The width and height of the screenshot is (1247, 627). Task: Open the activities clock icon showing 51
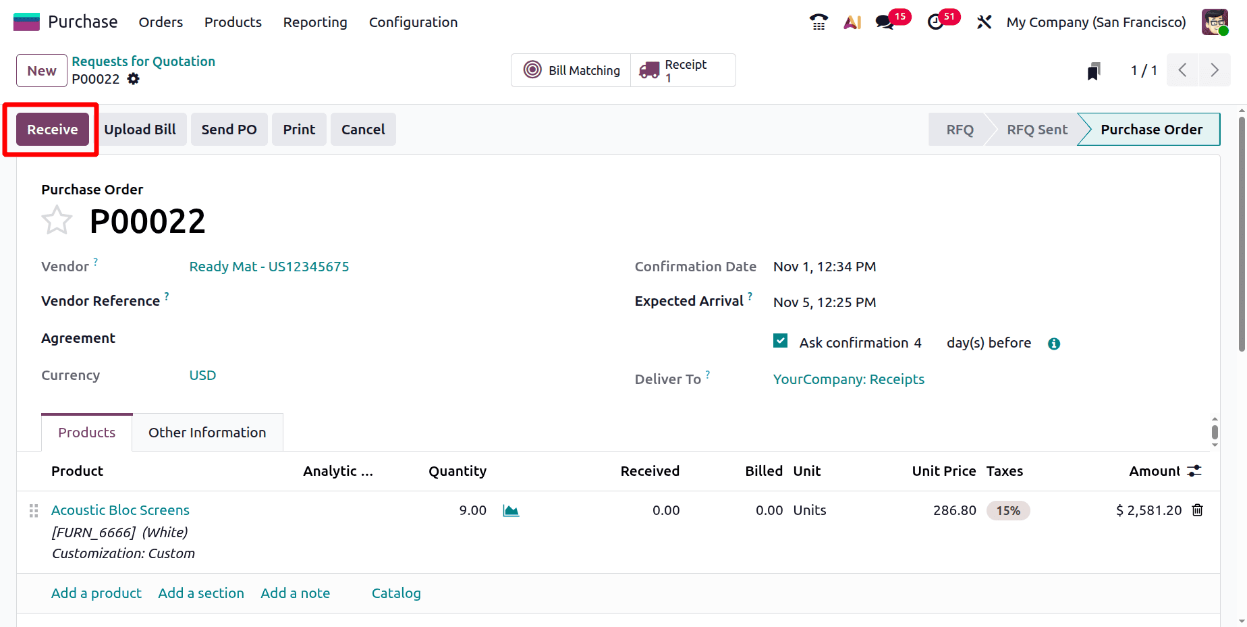click(x=937, y=22)
